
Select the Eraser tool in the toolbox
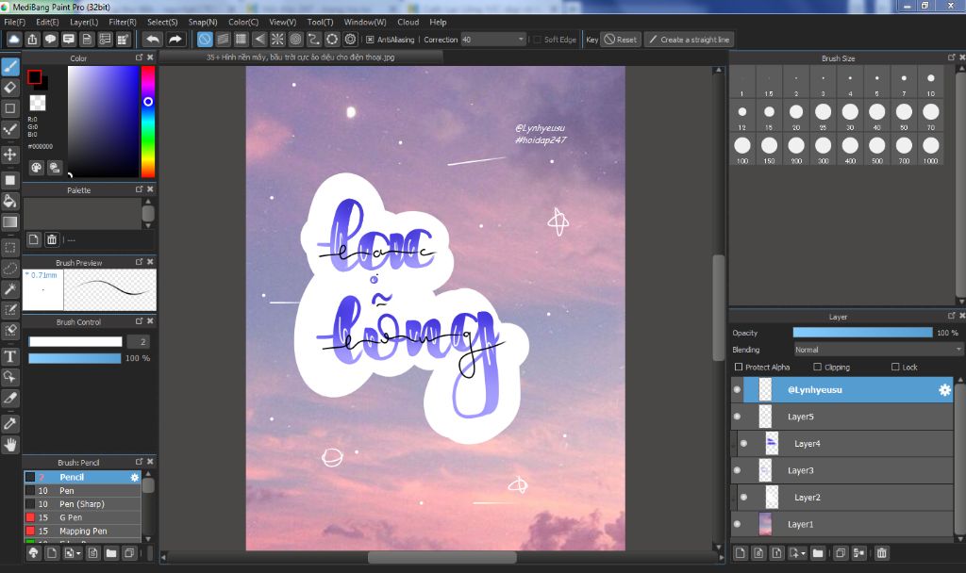pos(10,88)
